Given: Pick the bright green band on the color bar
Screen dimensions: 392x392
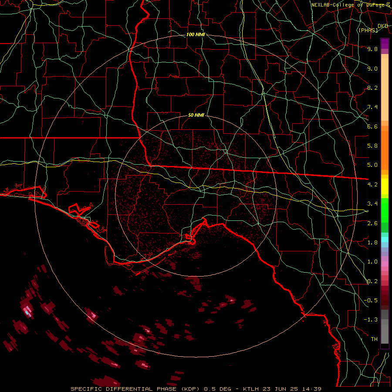Looking at the screenshot, I should pyautogui.click(x=385, y=210).
